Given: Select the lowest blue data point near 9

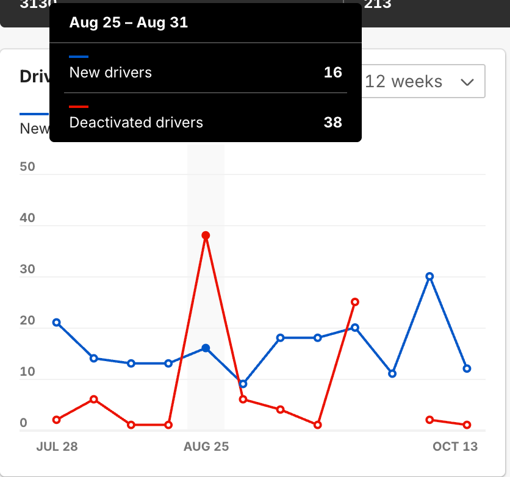Looking at the screenshot, I should click(x=243, y=384).
